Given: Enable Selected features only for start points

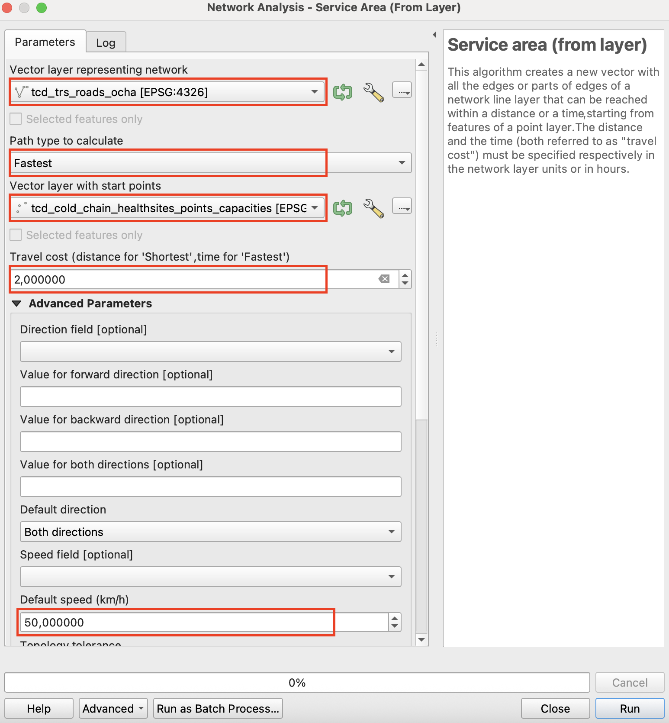Looking at the screenshot, I should pyautogui.click(x=16, y=235).
